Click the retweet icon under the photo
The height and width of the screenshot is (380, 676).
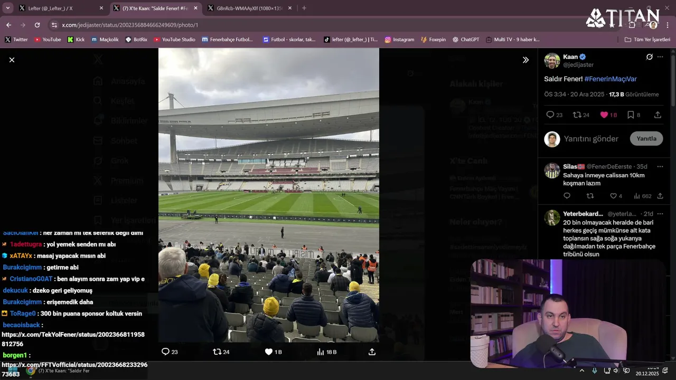221,351
